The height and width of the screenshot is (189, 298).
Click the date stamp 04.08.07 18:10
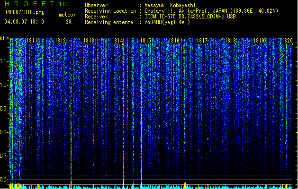(x=24, y=22)
